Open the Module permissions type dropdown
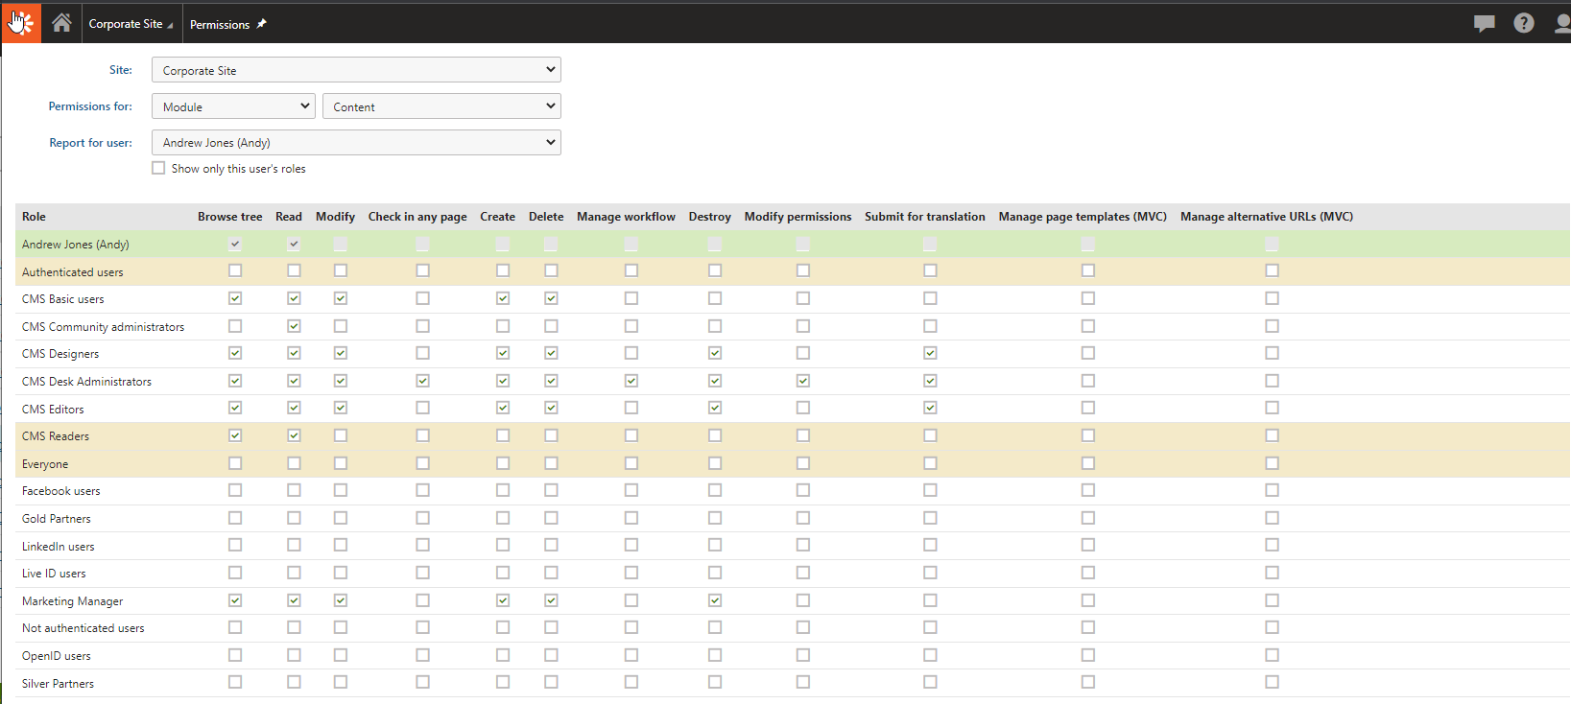1571x704 pixels. (x=233, y=106)
